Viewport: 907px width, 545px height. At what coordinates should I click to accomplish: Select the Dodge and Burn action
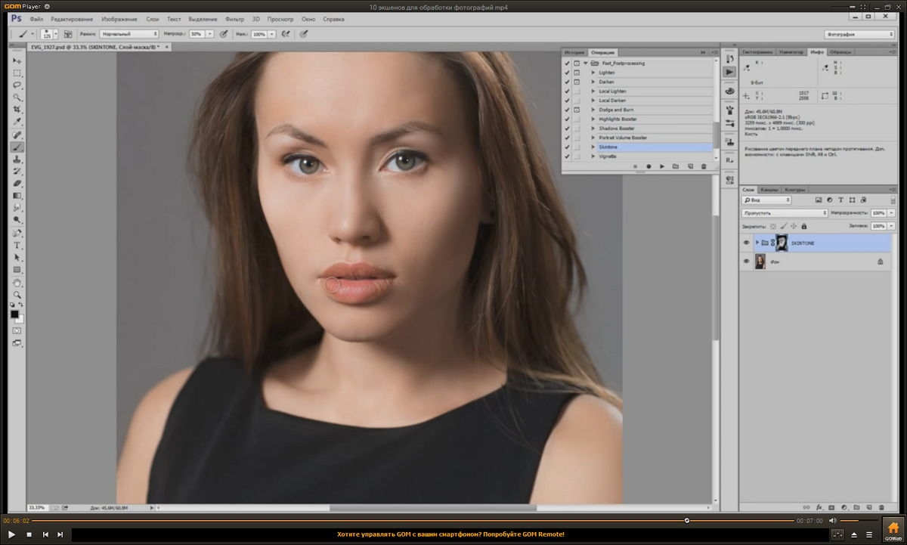[x=616, y=110]
